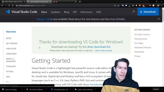Go back with the browser back arrow
164x92 pixels.
(x=2, y=6)
